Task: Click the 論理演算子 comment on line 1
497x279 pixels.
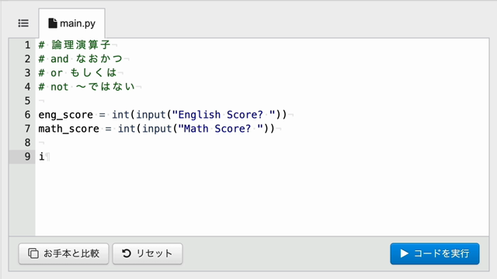Action: coord(81,45)
